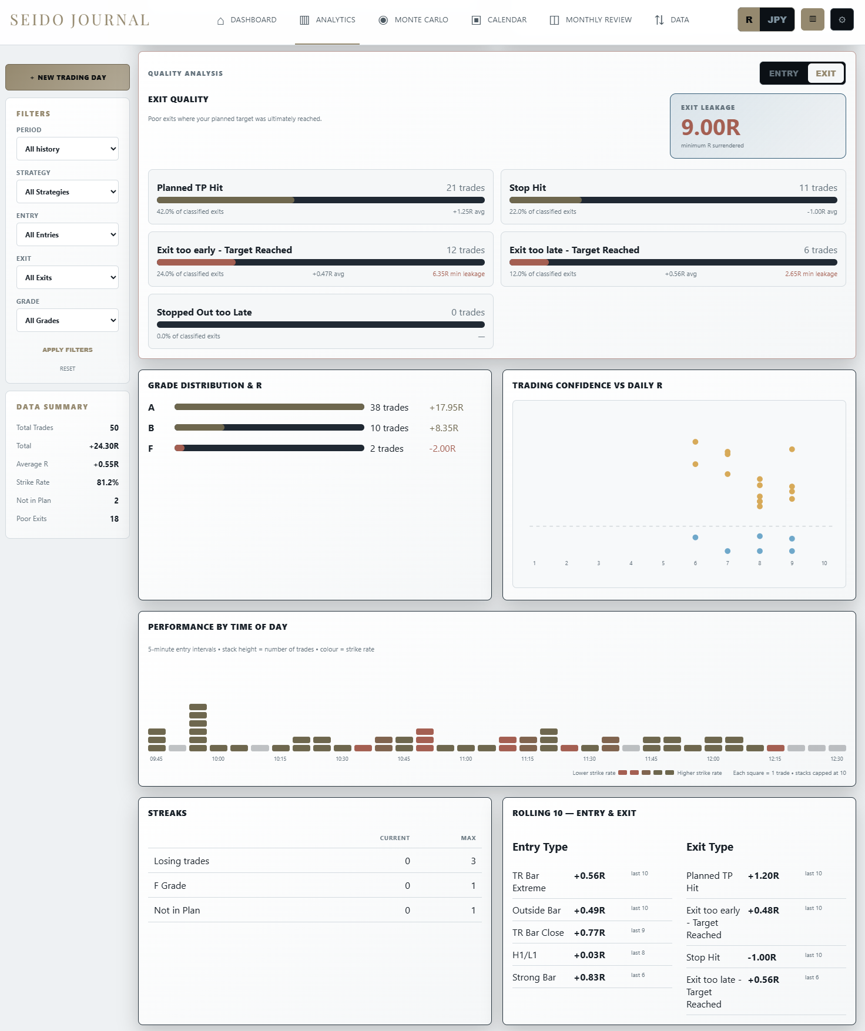Click the columns layout icon button
This screenshot has width=865, height=1031.
(x=813, y=19)
